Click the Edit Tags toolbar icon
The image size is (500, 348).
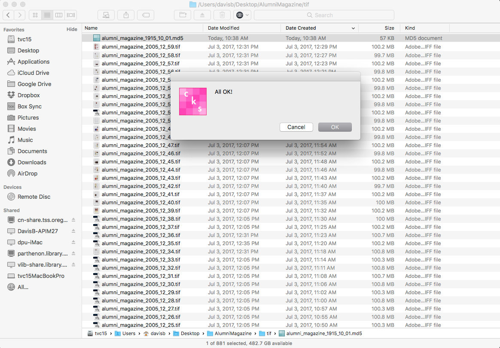tap(146, 15)
